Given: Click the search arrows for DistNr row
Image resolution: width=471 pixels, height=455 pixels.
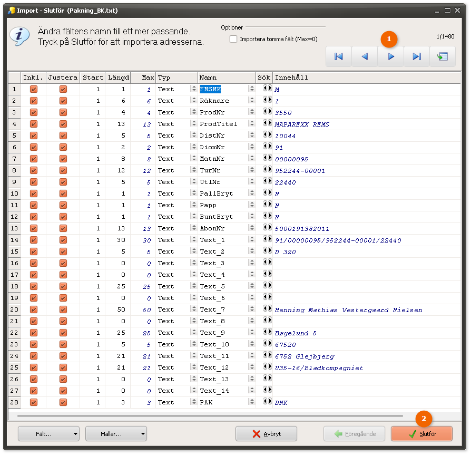Looking at the screenshot, I should click(267, 134).
